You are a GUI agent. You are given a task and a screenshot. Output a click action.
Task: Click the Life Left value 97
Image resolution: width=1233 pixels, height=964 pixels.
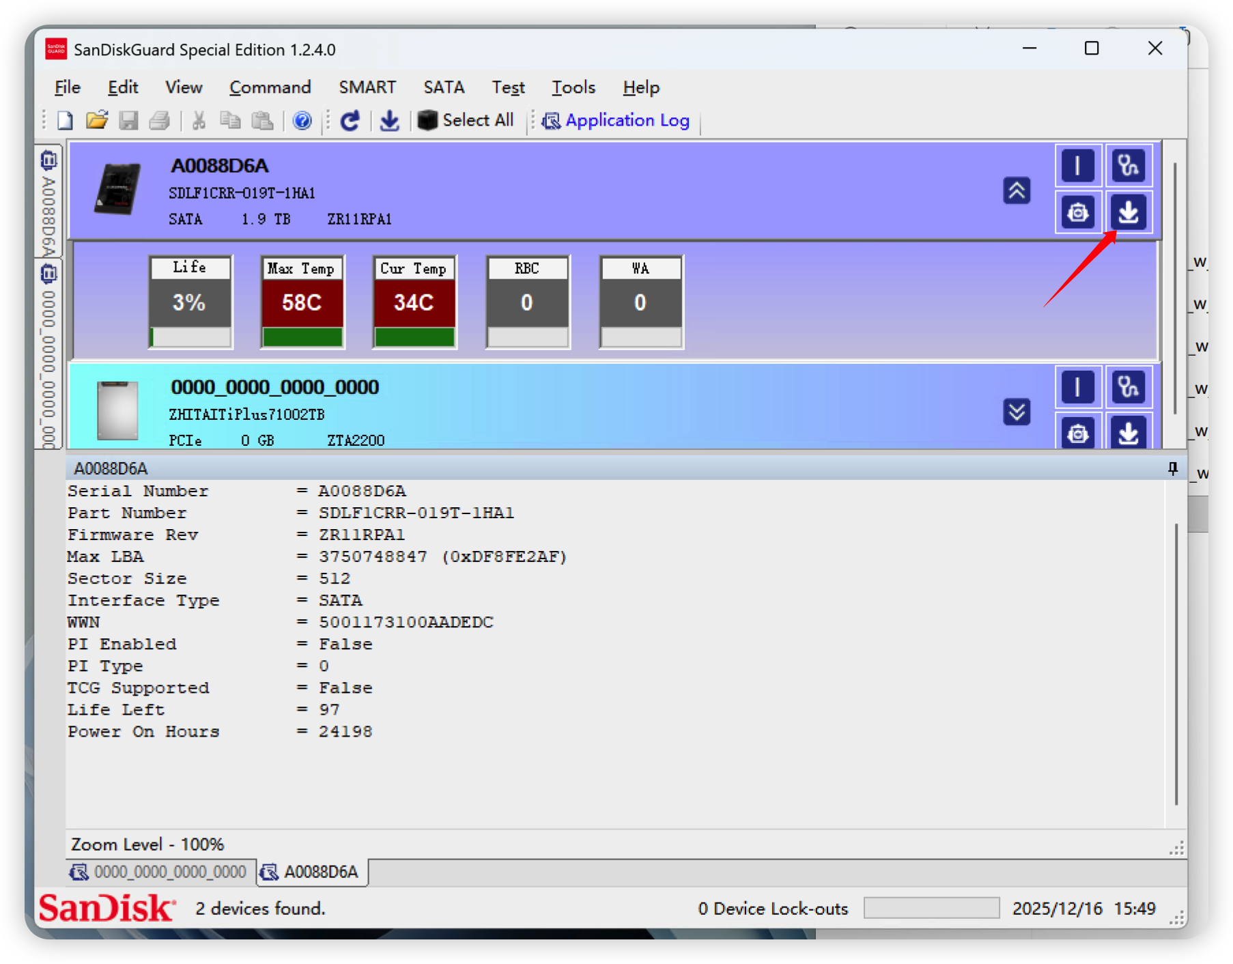pos(329,709)
